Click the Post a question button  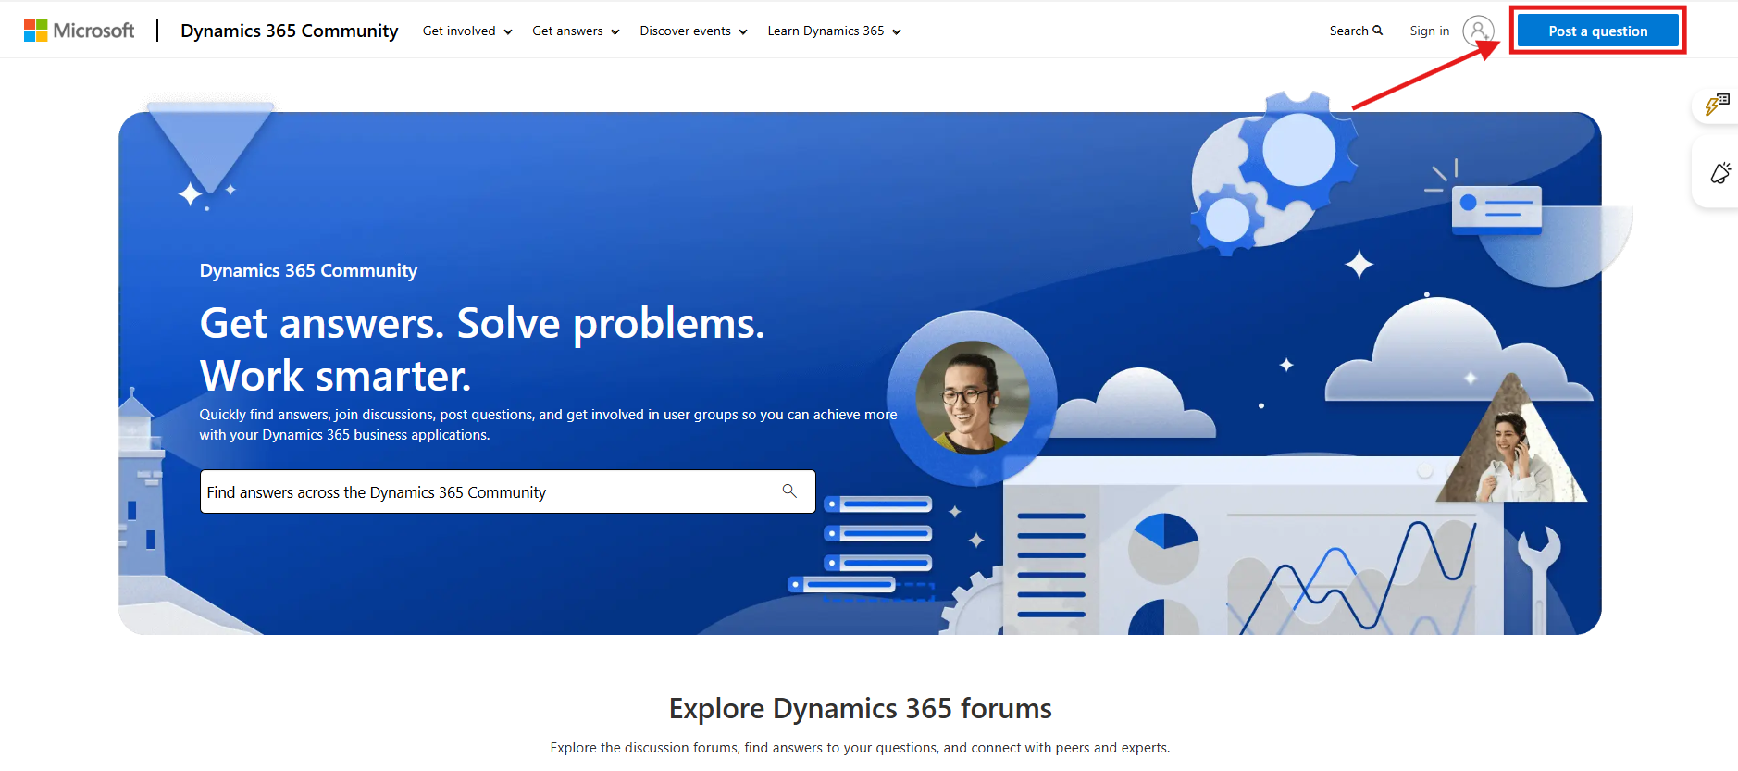[1598, 31]
